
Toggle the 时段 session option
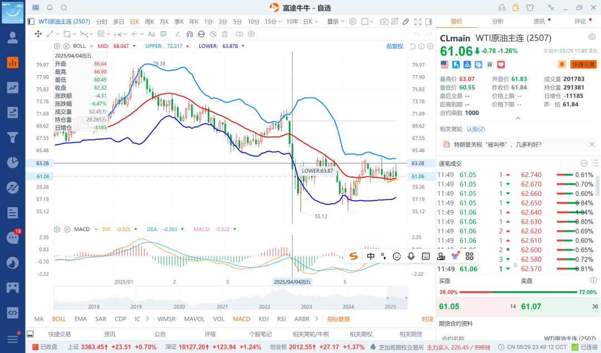point(427,319)
